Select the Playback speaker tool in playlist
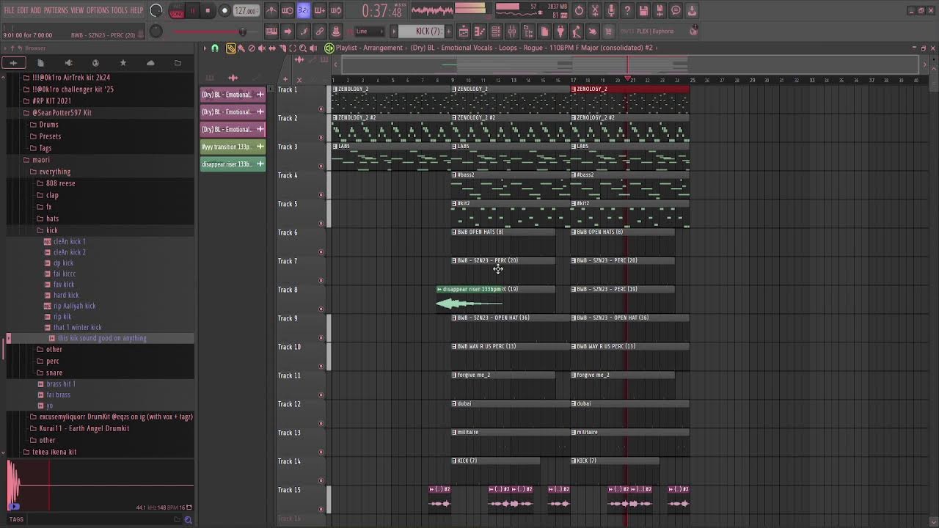This screenshot has width=939, height=528. 313,48
